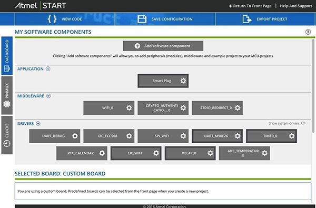Open CRYPTO_AUTHENTICATION settings gear

click(183, 108)
